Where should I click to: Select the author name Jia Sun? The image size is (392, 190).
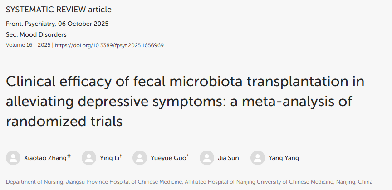click(228, 158)
